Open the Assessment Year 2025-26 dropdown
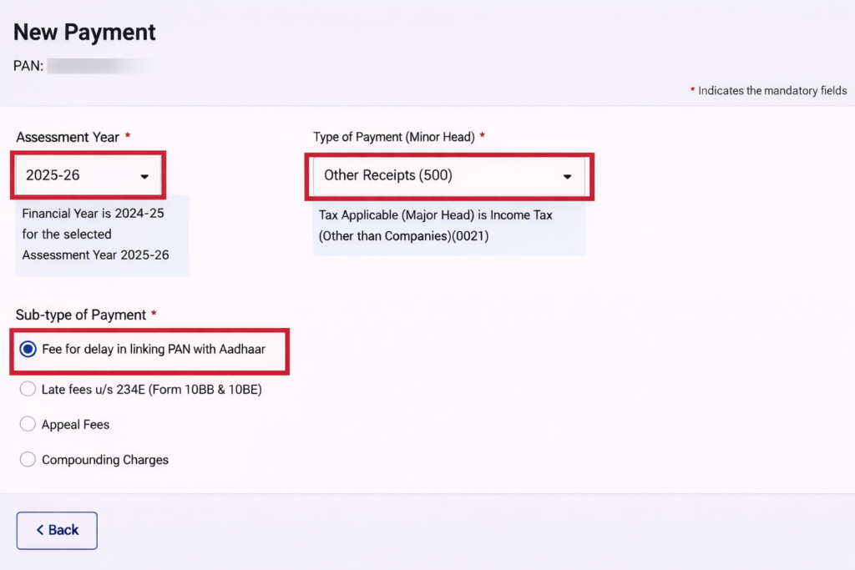Screen dimensions: 855x570 (x=87, y=175)
